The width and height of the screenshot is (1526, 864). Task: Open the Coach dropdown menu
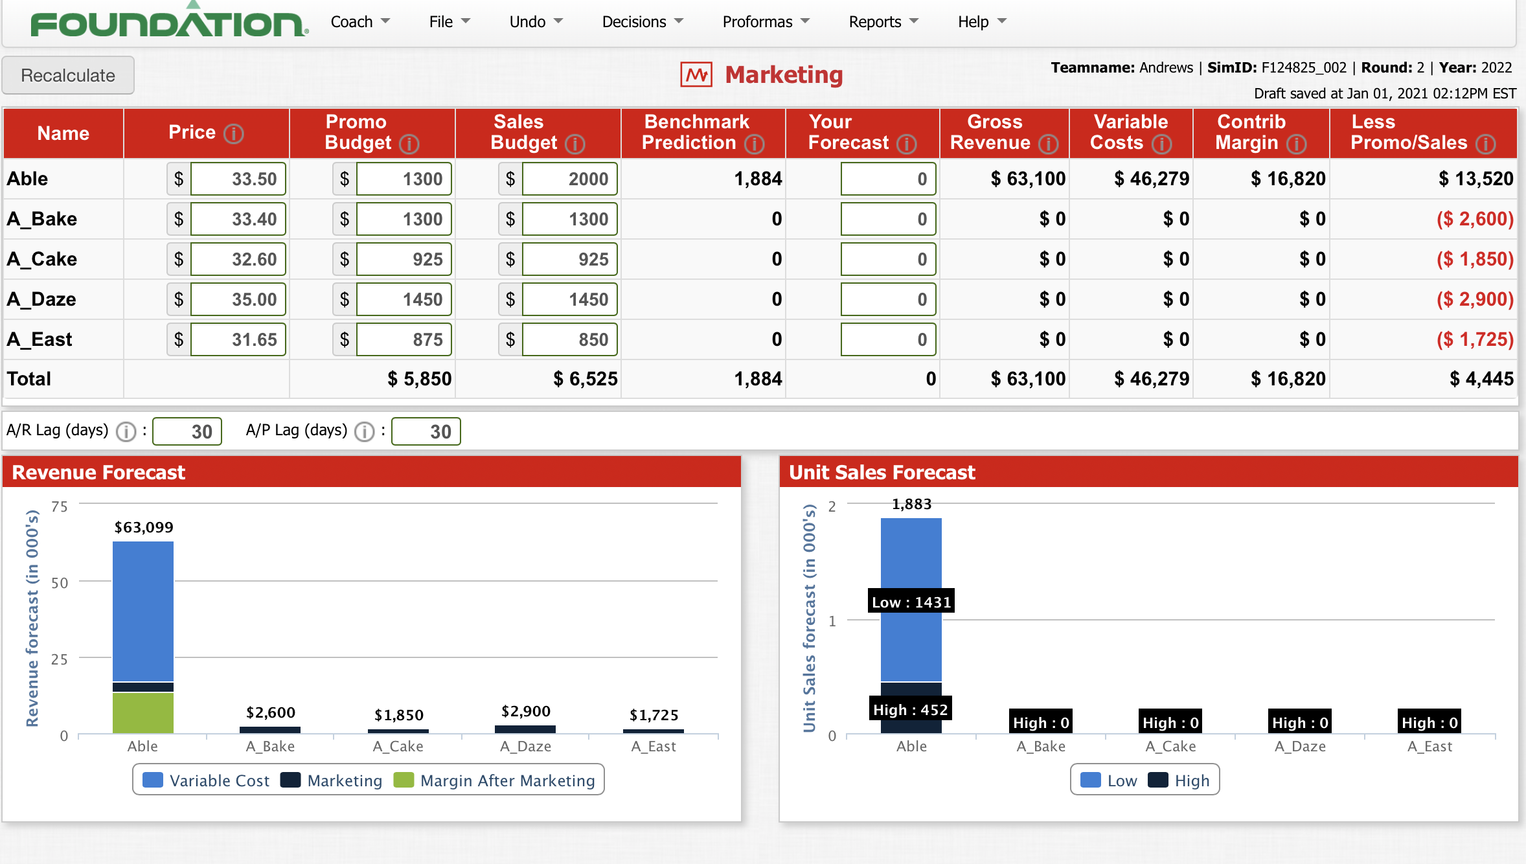[361, 22]
